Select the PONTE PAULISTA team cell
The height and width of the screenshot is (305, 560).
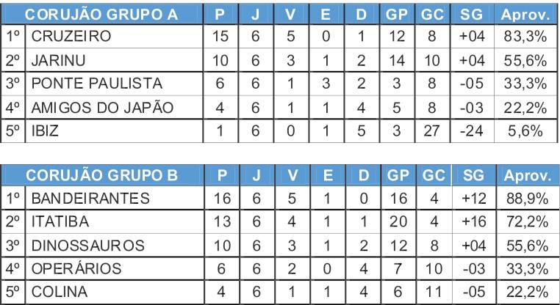[x=114, y=84]
